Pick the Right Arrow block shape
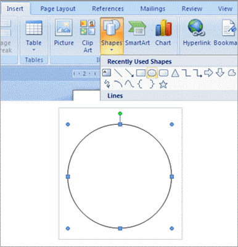 (208, 73)
